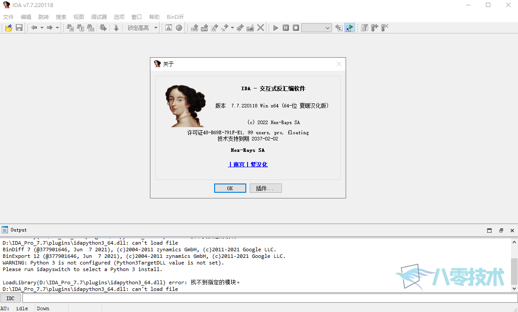The height and width of the screenshot is (312, 518).
Task: Create array with asterisk icon
Action: [240, 28]
